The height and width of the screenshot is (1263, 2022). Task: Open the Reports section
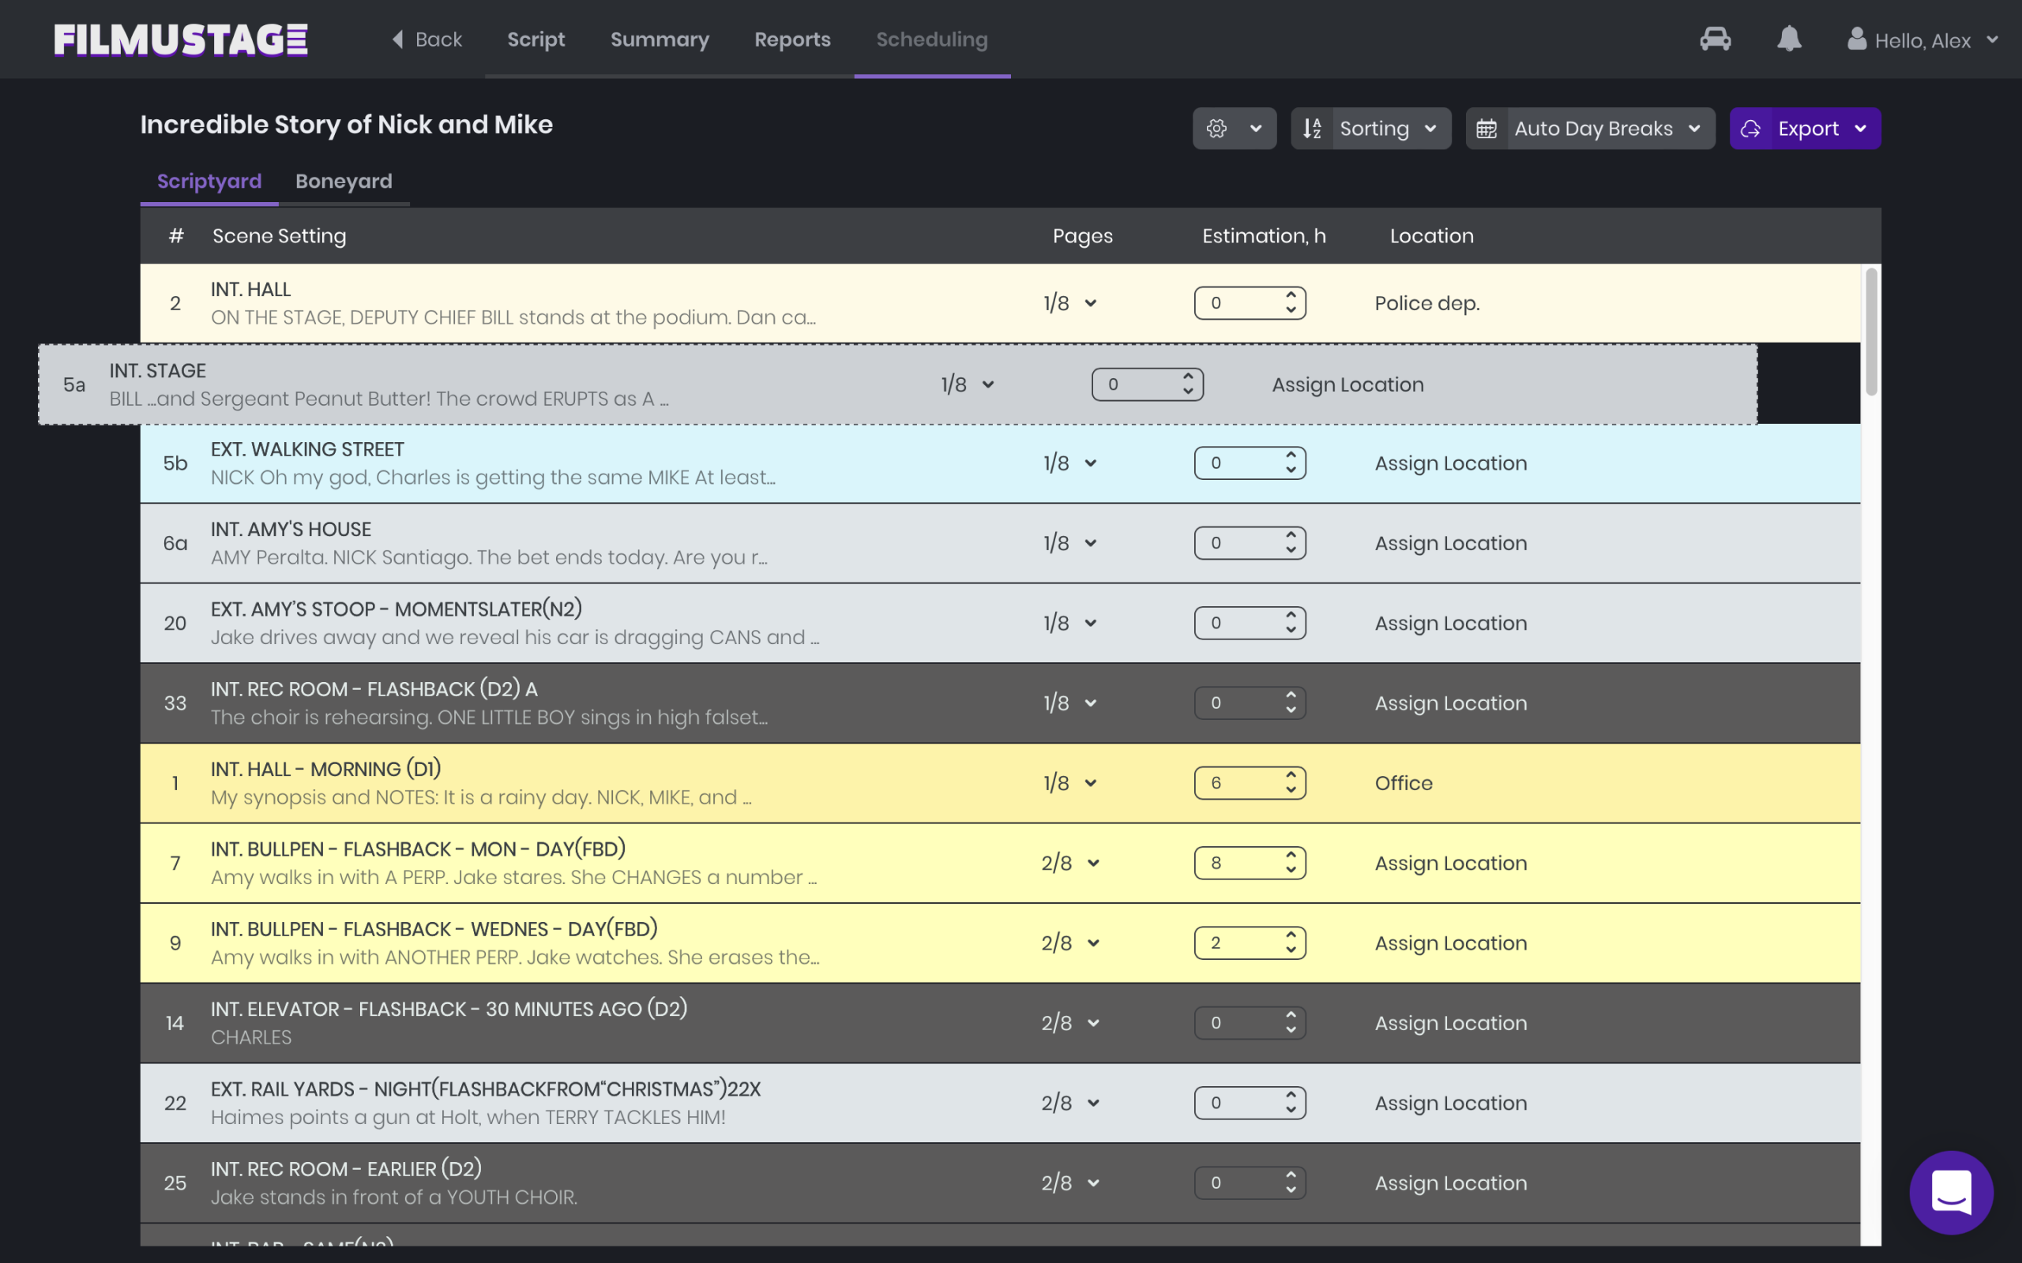pos(792,39)
